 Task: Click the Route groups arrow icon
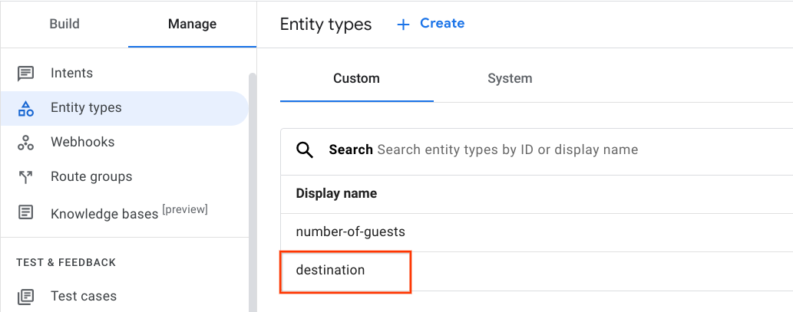click(x=26, y=177)
